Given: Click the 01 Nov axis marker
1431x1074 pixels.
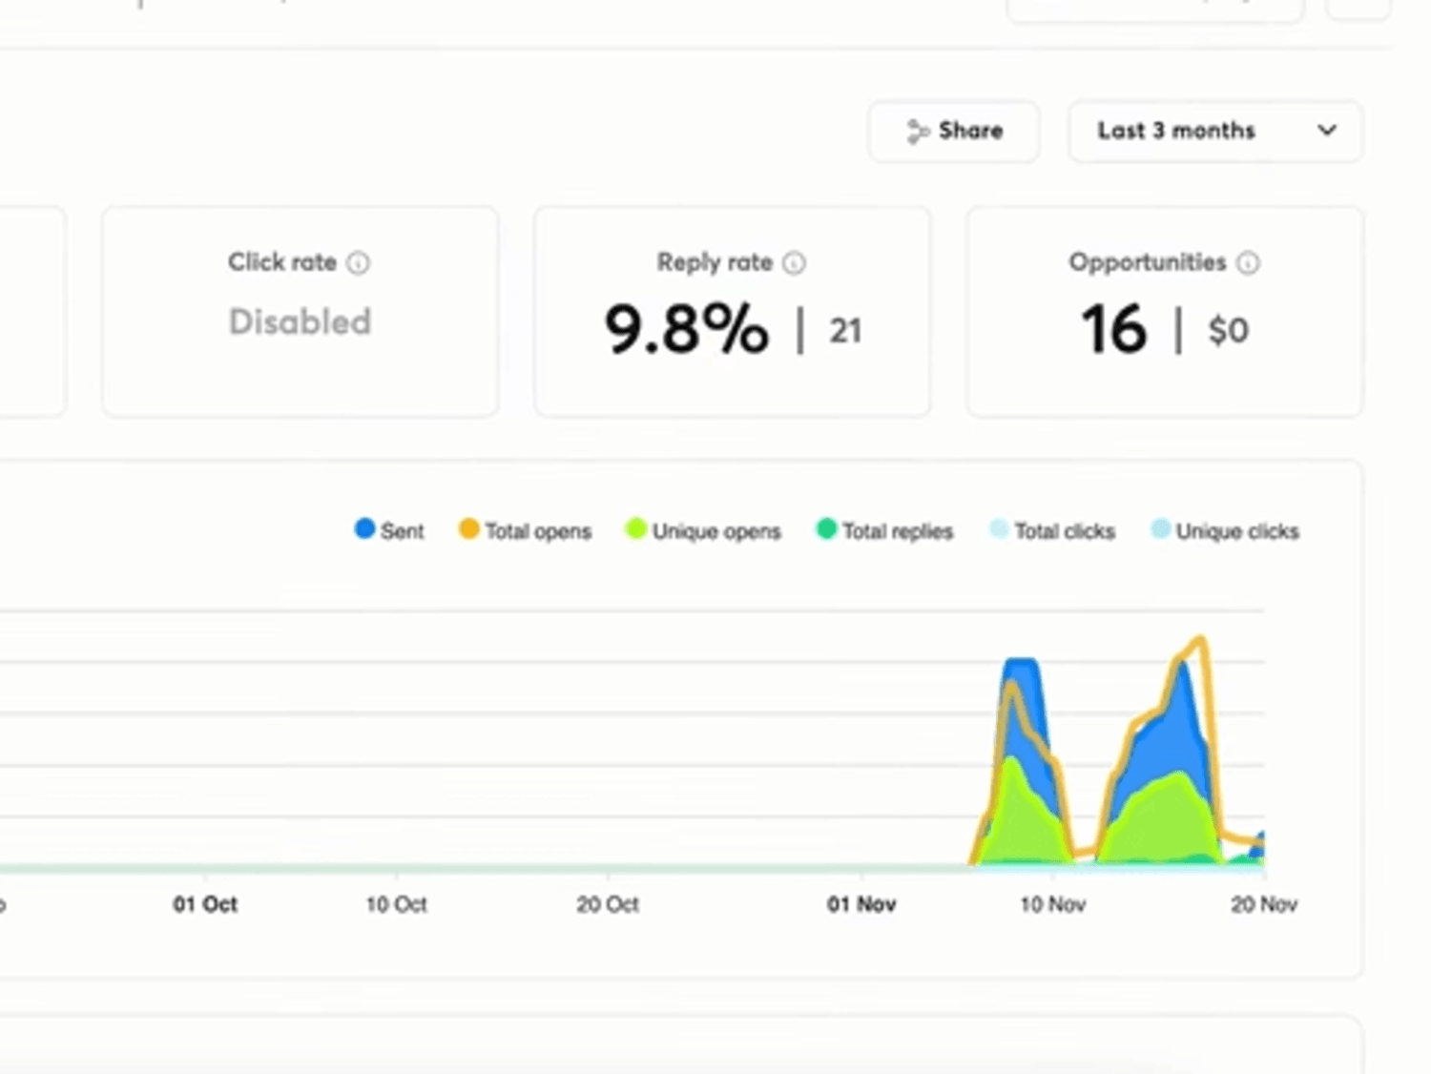Looking at the screenshot, I should 861,904.
